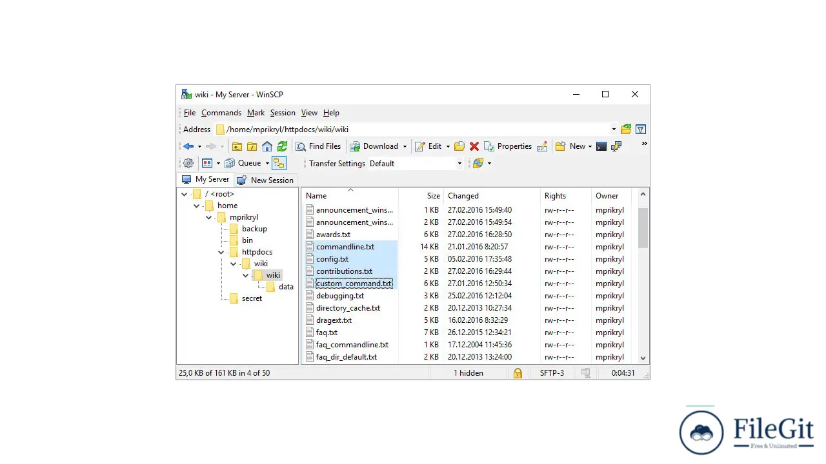826x464 pixels.
Task: Go to the root directory
Action: pyautogui.click(x=252, y=146)
